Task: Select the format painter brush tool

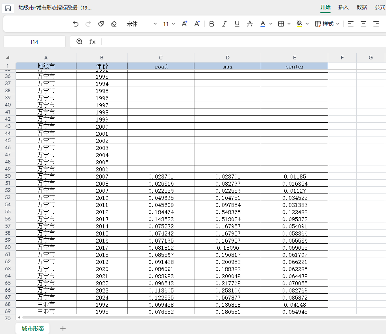Action: click(x=101, y=24)
